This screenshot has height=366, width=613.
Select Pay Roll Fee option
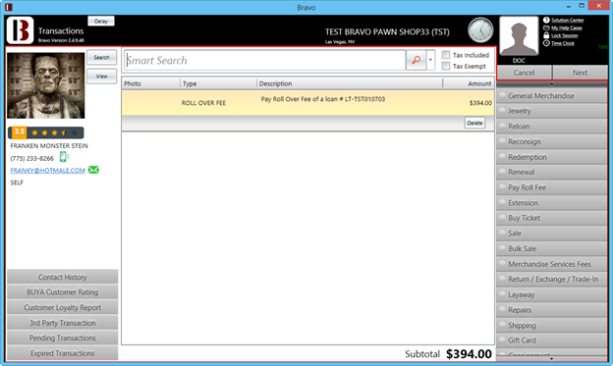click(552, 187)
